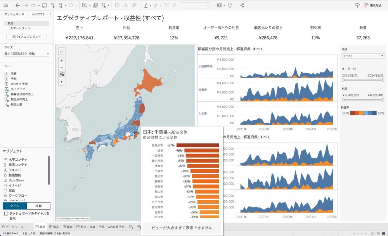This screenshot has height=236, width=388.
Task: Select the 浮動 layout toggle
Action: coord(38,206)
